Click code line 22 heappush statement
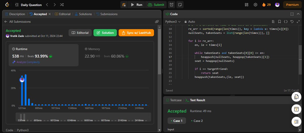The height and width of the screenshot is (133, 304). click(x=219, y=77)
